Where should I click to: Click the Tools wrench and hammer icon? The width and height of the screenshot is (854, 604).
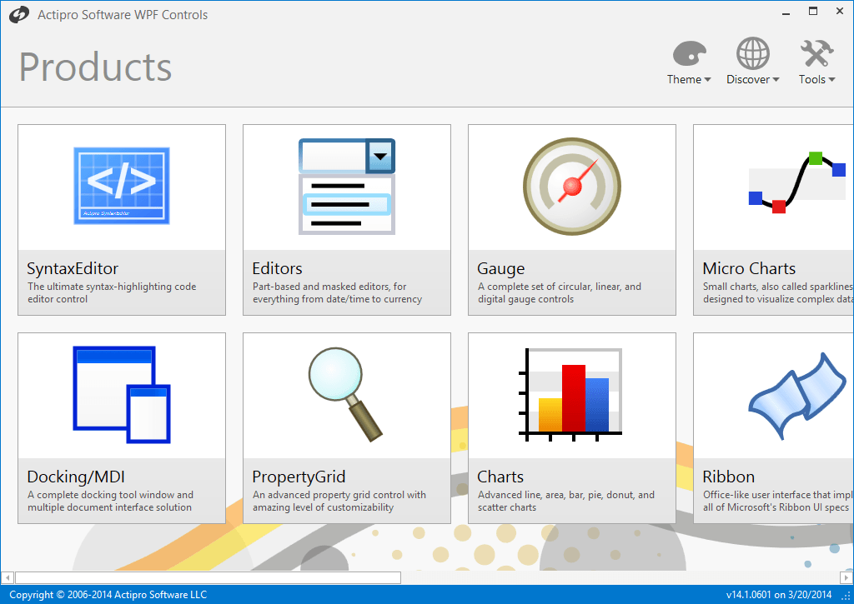[817, 53]
